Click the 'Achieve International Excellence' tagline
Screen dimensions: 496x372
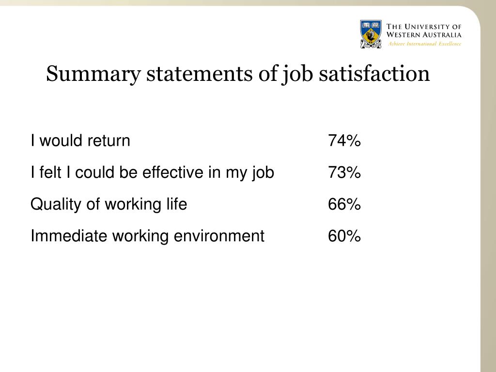point(424,44)
